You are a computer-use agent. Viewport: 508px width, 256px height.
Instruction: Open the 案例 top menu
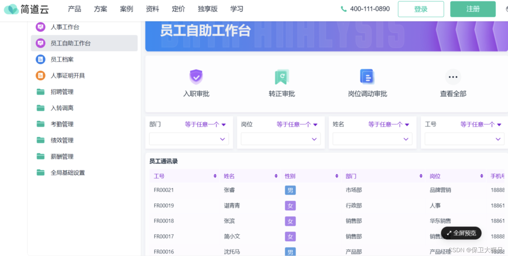126,9
